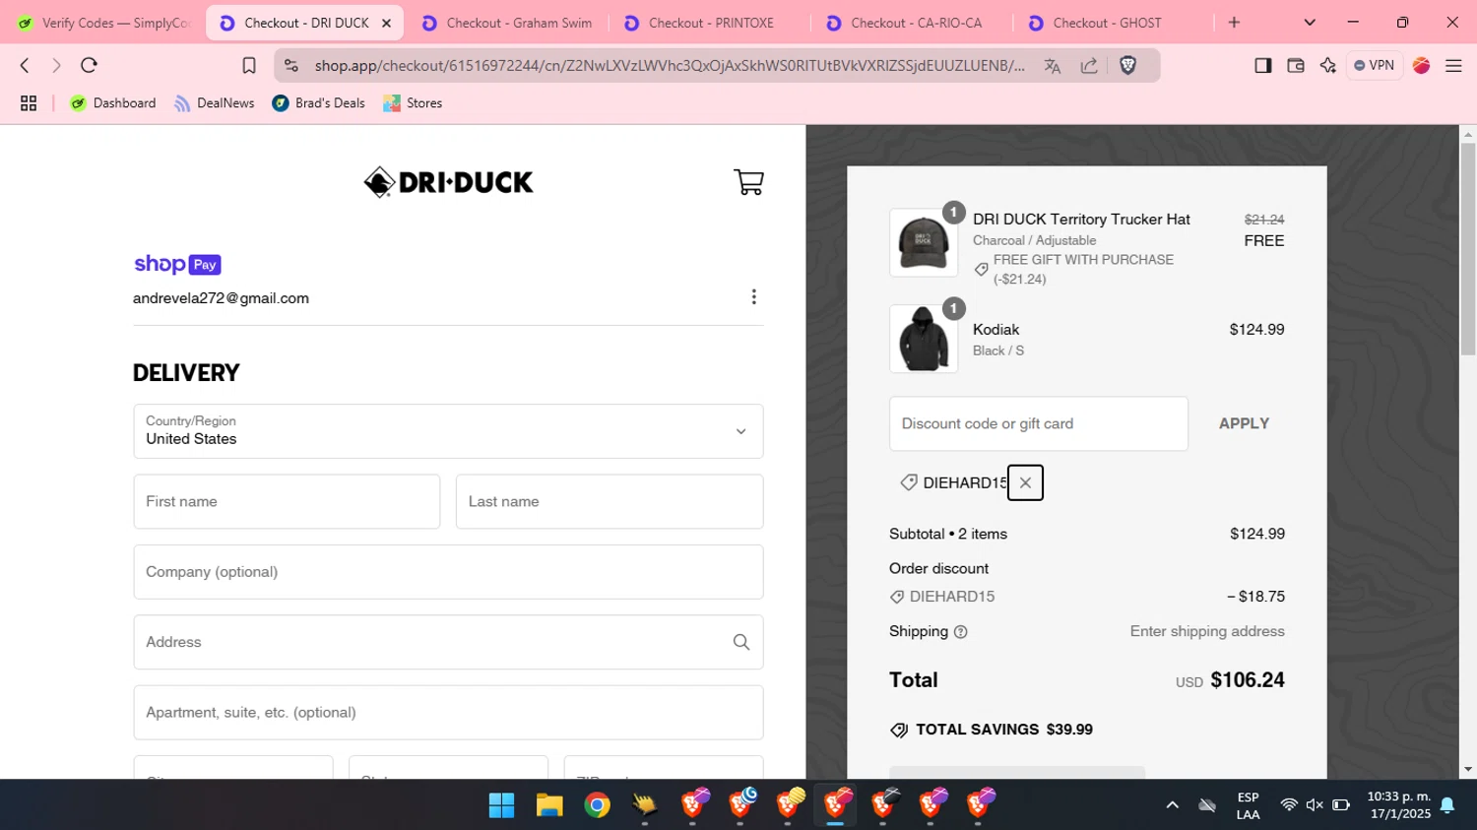This screenshot has height=830, width=1477.
Task: Click the VPN button
Action: pos(1374,65)
